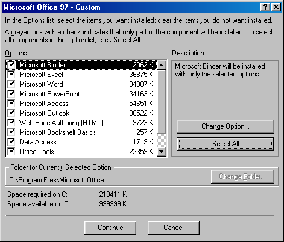
Task: Toggle Web Page Authoring (HTML) checkbox
Action: click(11, 123)
